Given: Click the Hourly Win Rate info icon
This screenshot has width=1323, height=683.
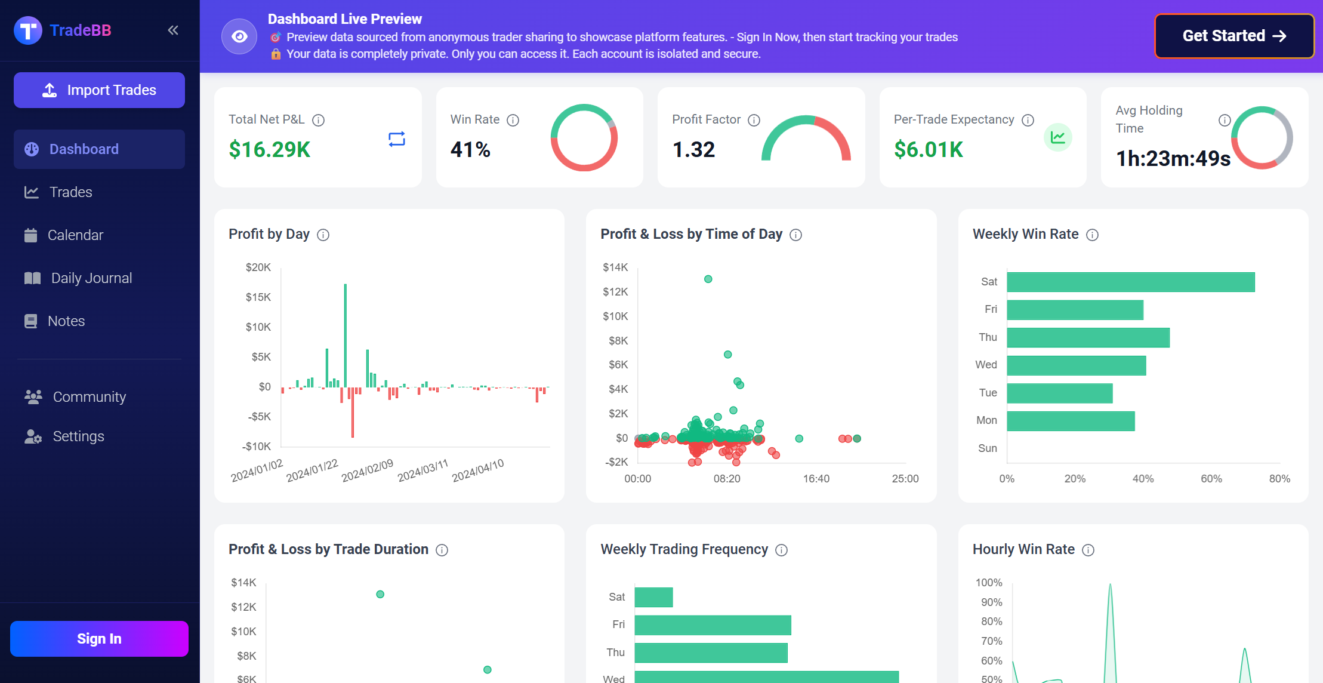Looking at the screenshot, I should click(x=1088, y=550).
